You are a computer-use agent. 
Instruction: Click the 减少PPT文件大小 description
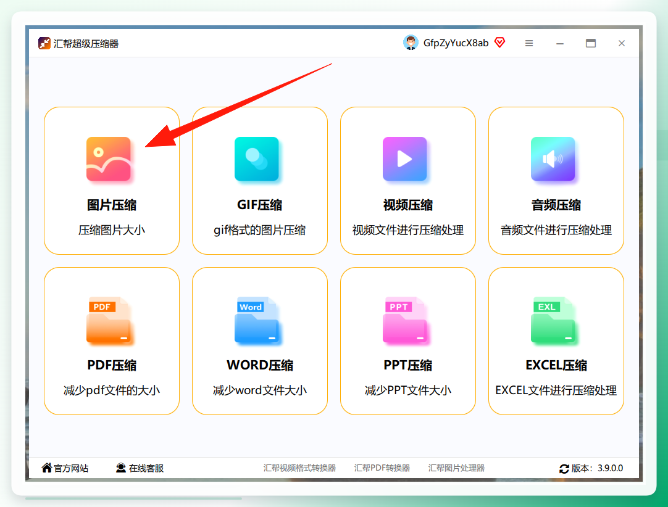click(407, 390)
